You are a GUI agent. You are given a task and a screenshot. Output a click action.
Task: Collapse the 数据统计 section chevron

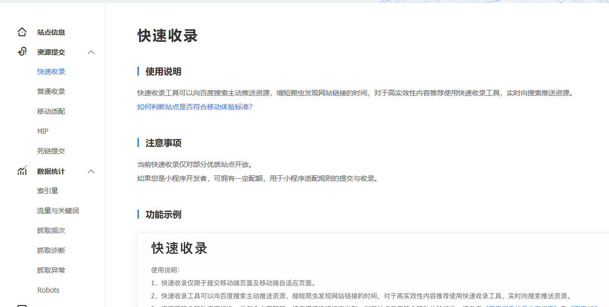click(91, 171)
